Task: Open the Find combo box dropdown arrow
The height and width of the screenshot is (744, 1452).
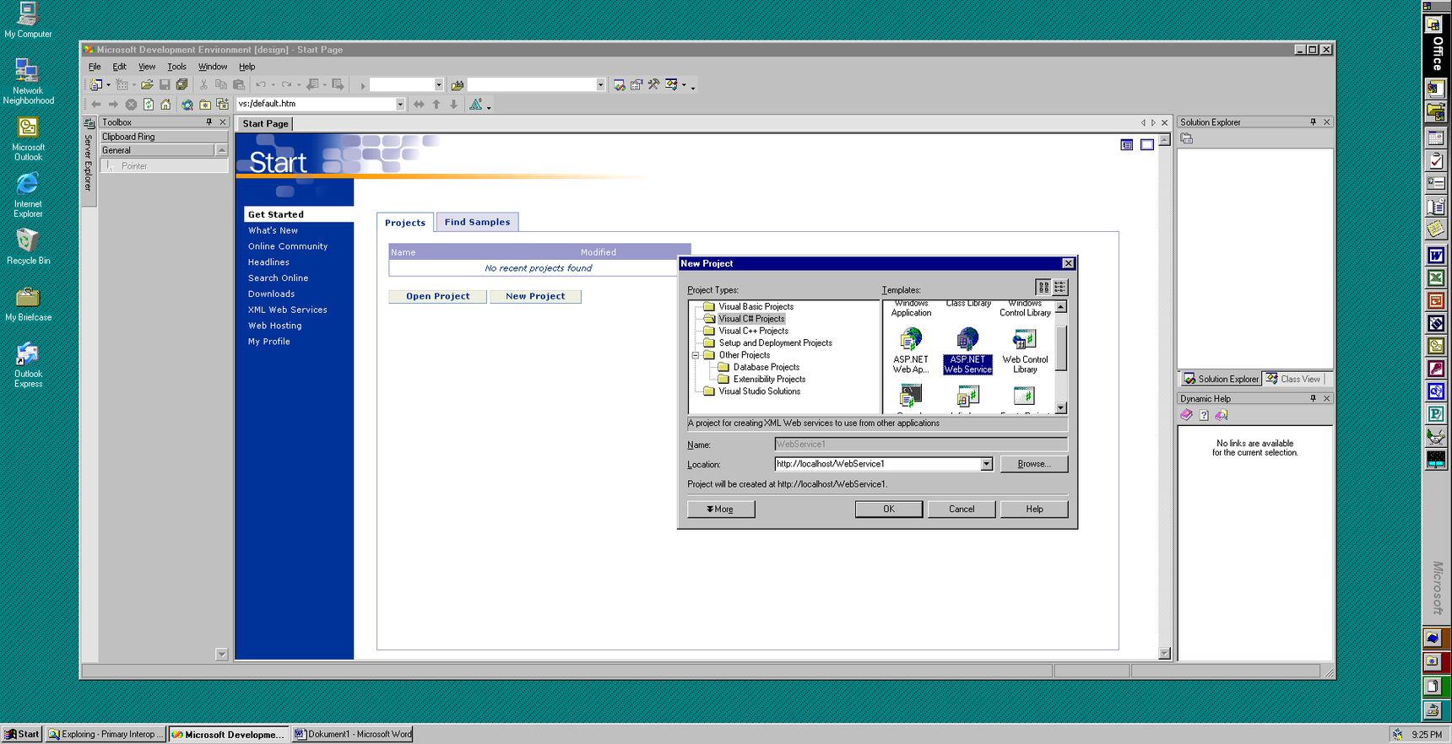Action: point(601,85)
